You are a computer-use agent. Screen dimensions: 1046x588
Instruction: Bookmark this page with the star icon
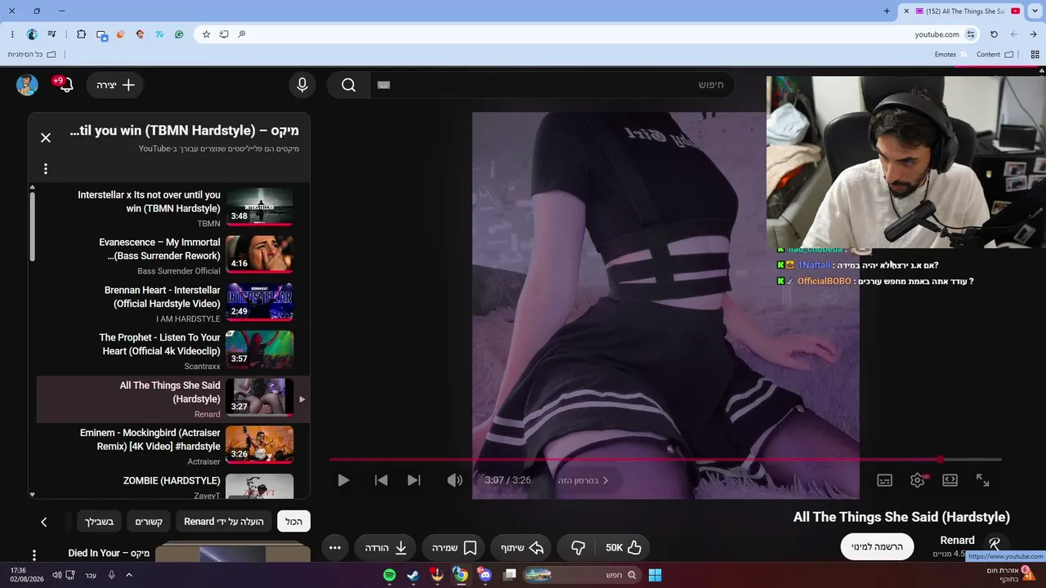click(206, 34)
